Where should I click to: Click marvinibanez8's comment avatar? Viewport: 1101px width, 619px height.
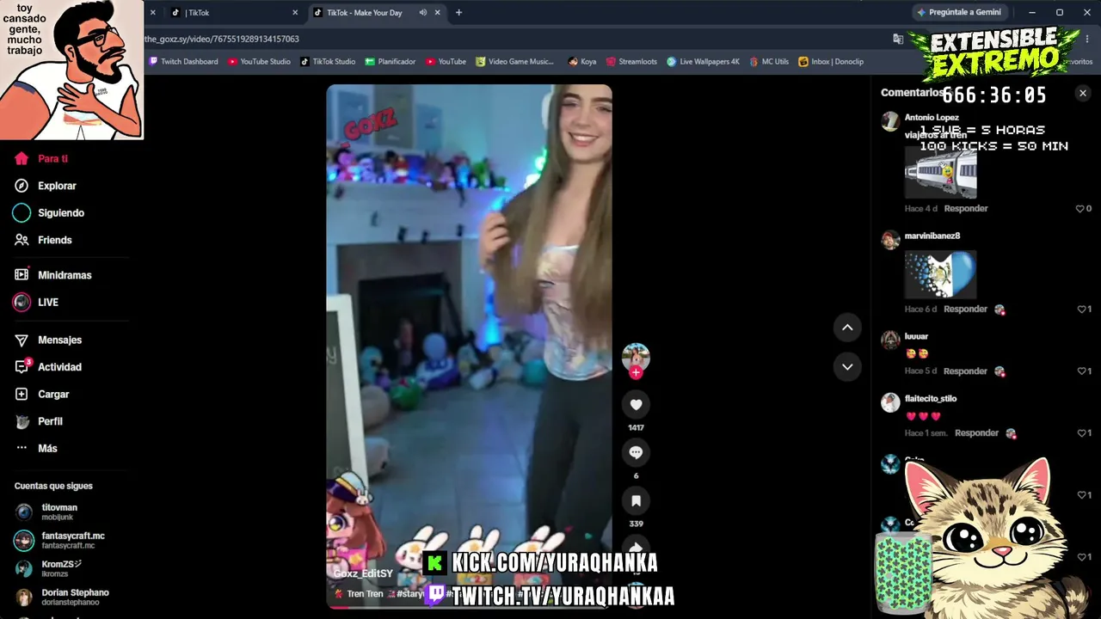pos(890,240)
